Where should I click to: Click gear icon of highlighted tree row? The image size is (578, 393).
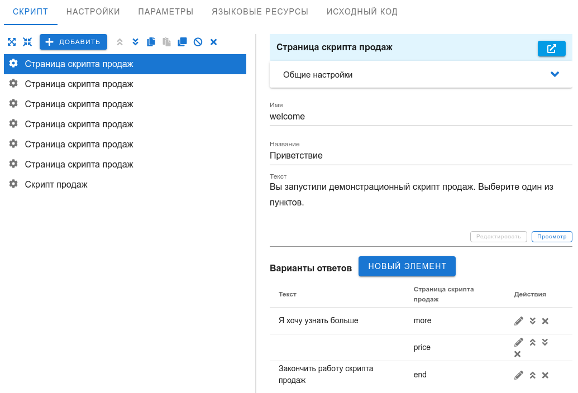[x=13, y=63]
